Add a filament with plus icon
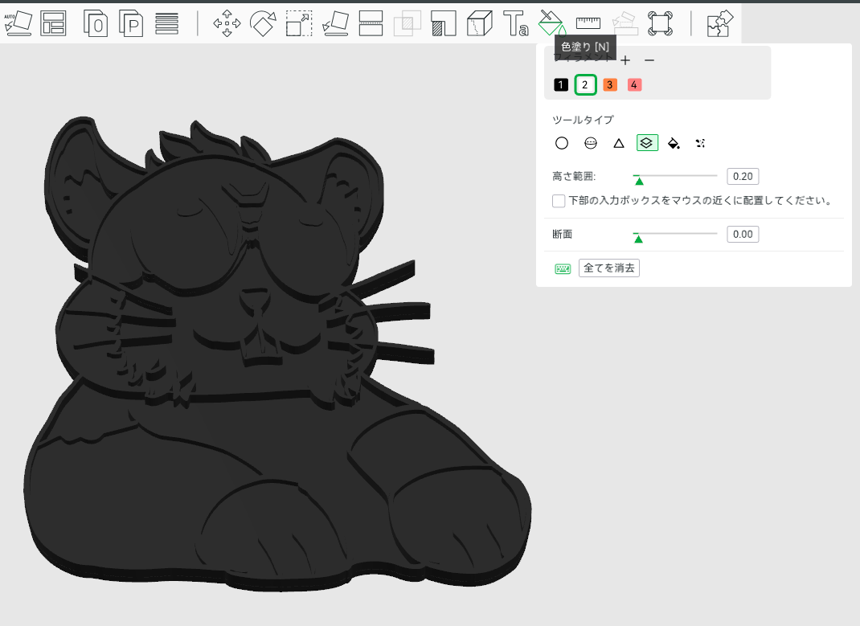This screenshot has width=860, height=626. coord(625,60)
